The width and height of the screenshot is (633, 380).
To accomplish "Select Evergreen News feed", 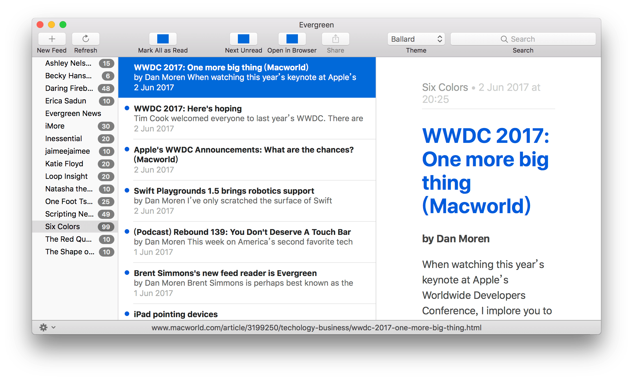I will 75,113.
